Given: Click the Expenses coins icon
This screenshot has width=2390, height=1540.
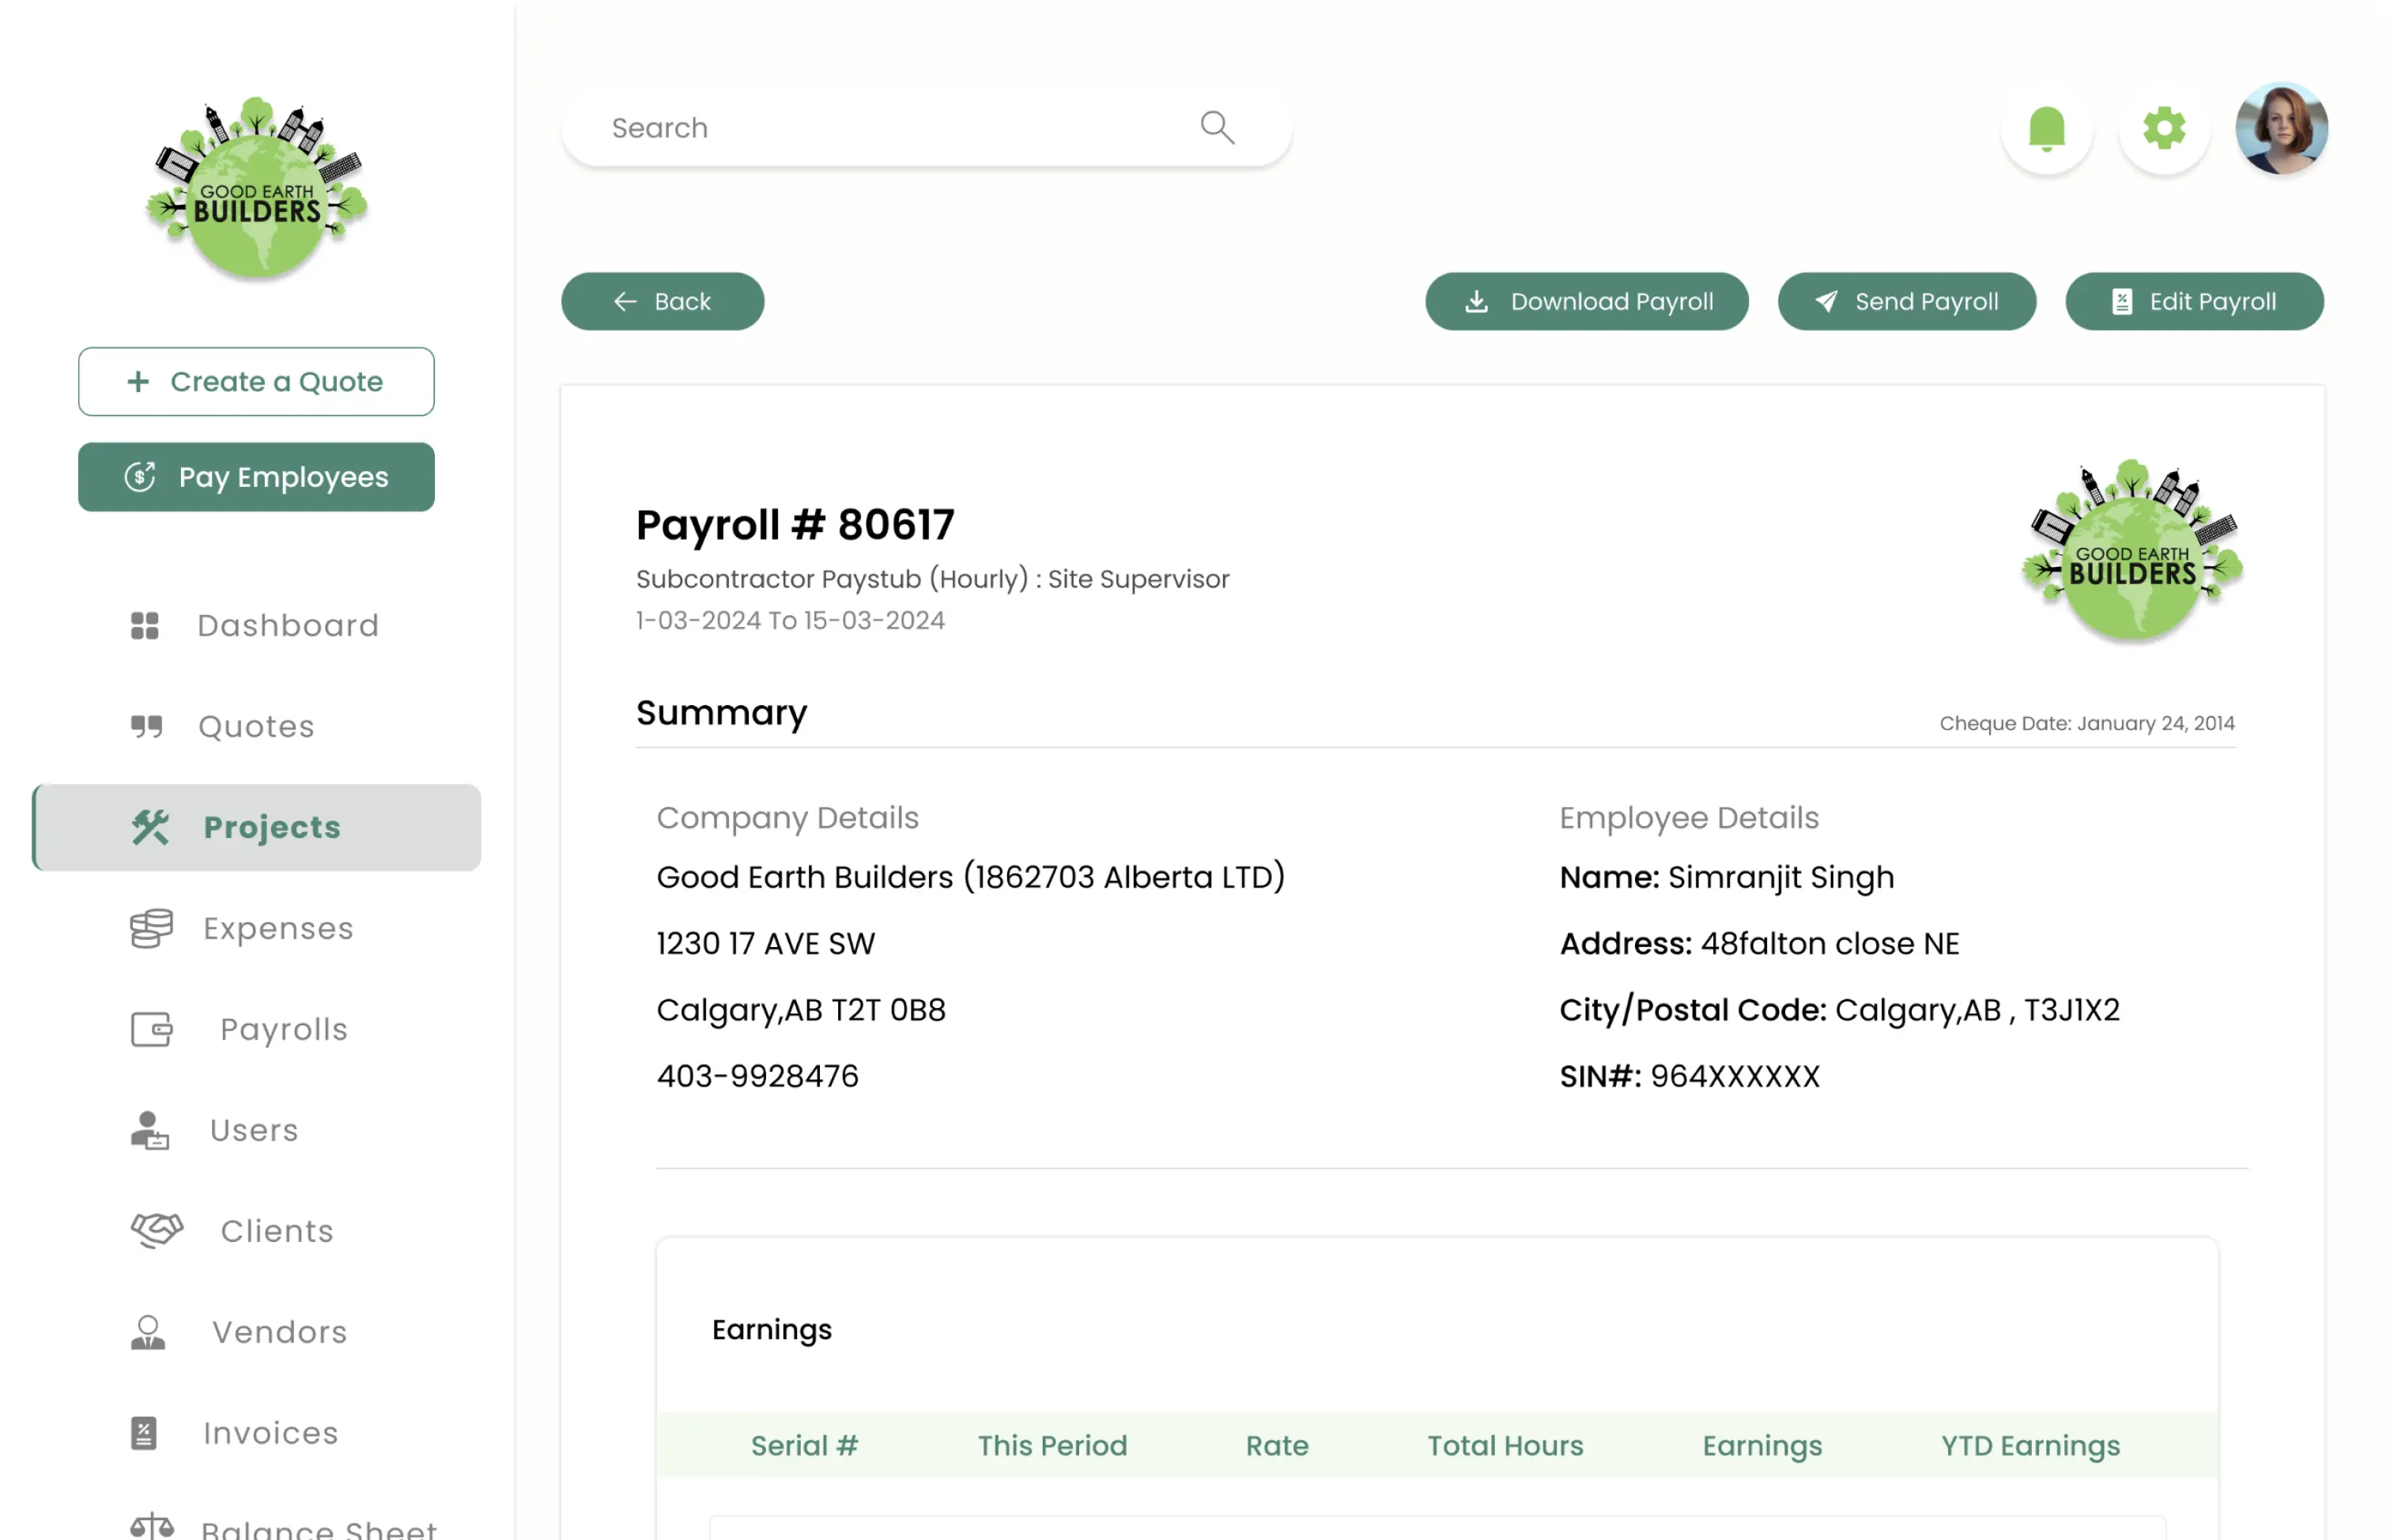Looking at the screenshot, I should click(x=151, y=929).
